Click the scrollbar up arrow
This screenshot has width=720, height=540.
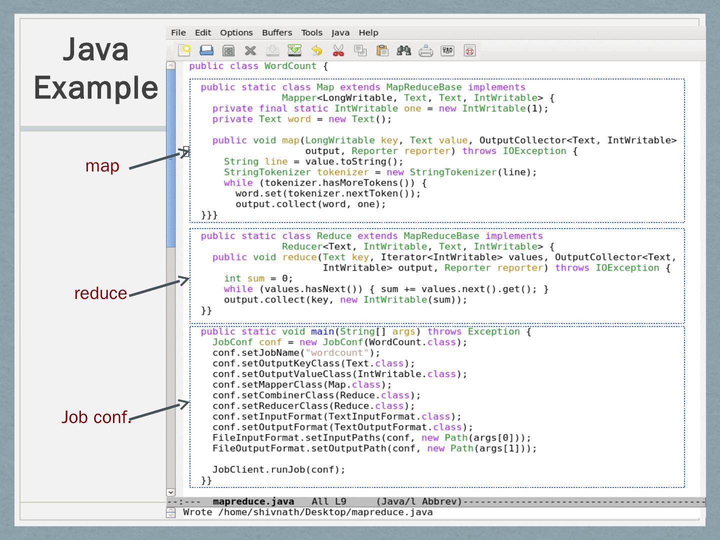171,65
